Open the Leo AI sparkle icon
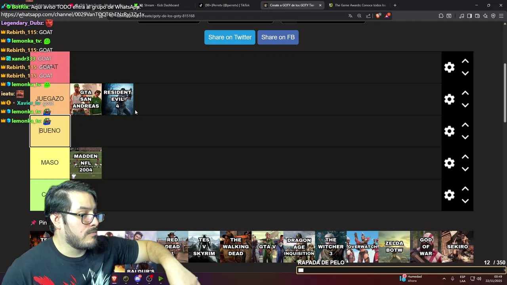This screenshot has height=285, width=507. (485, 16)
